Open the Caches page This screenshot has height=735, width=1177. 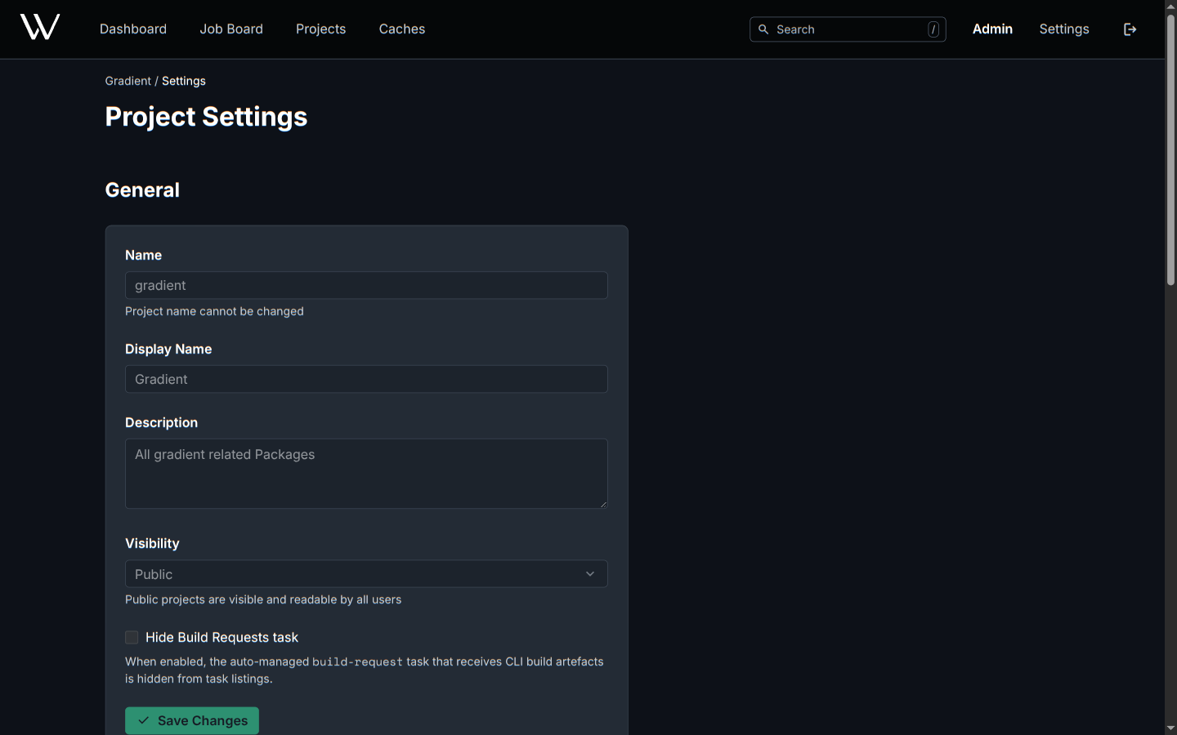tap(402, 29)
